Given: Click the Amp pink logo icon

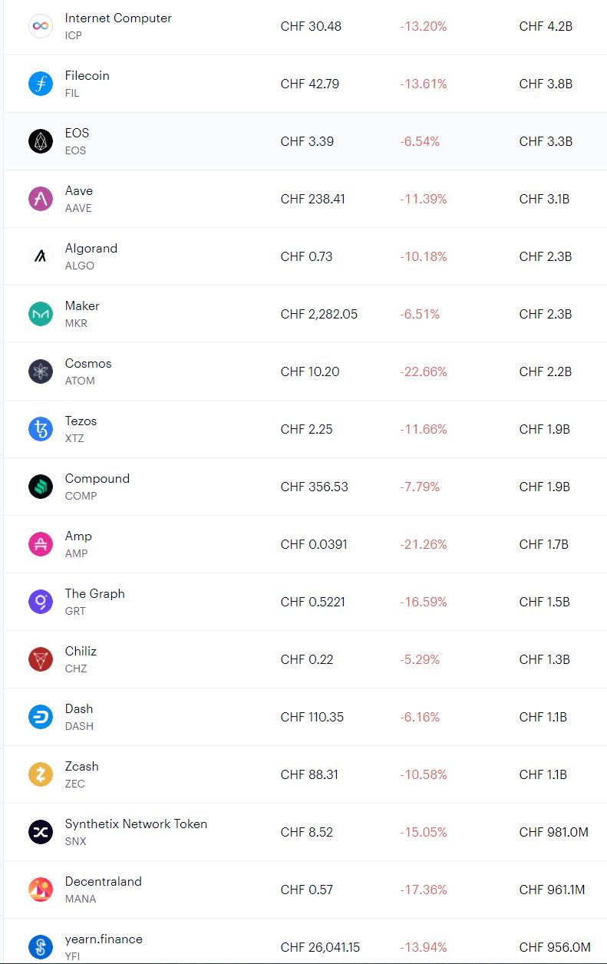Looking at the screenshot, I should pyautogui.click(x=41, y=544).
